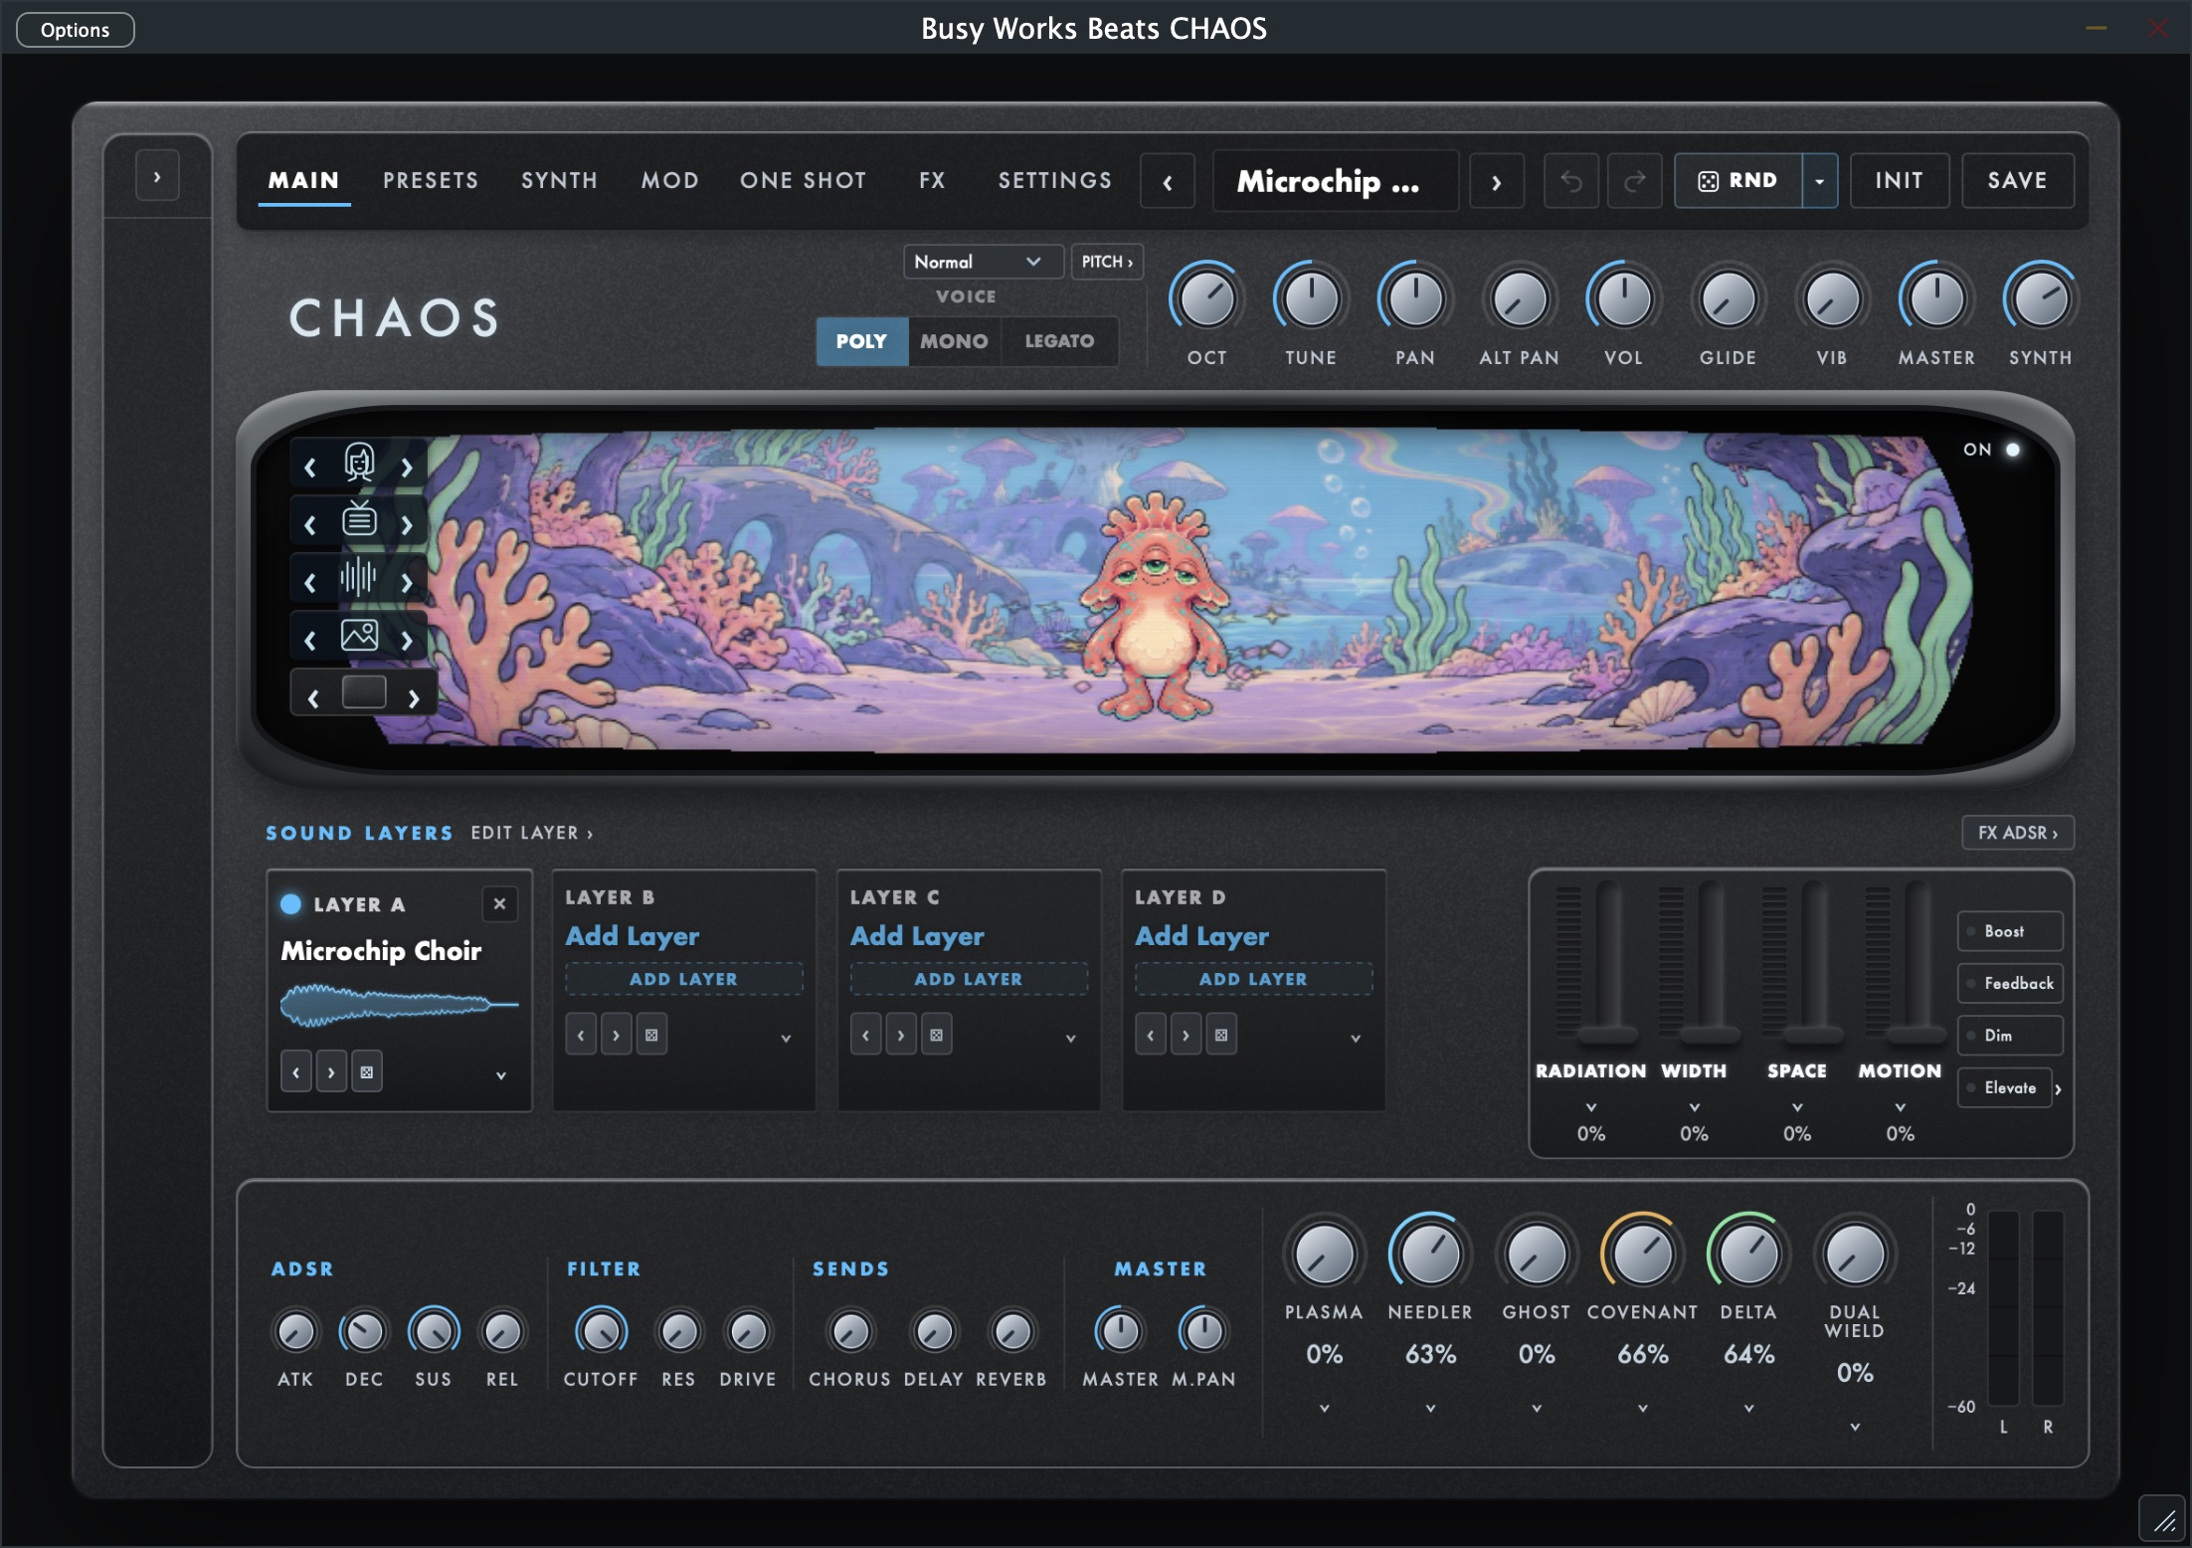Click the ADD LAYER button in Layer B
This screenshot has height=1548, width=2192.
(684, 979)
